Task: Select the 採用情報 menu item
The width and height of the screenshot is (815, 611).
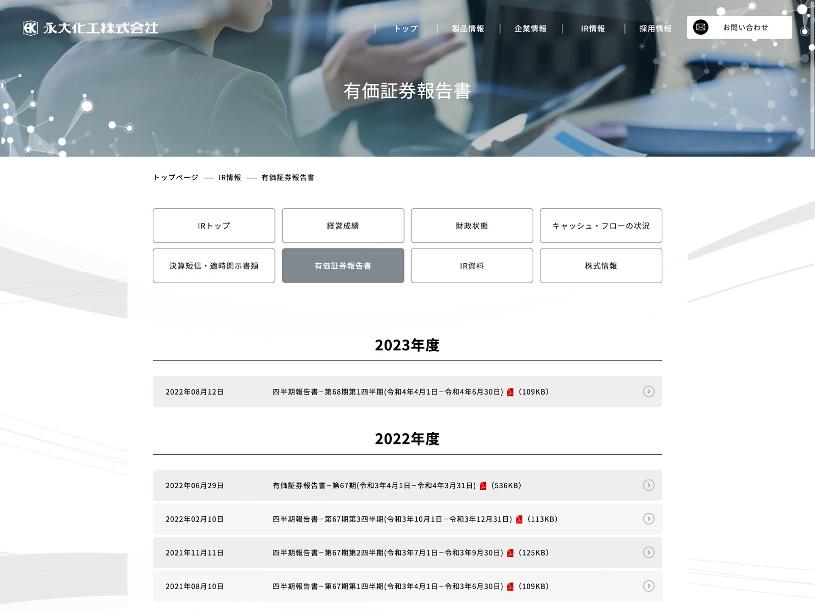Action: [655, 29]
